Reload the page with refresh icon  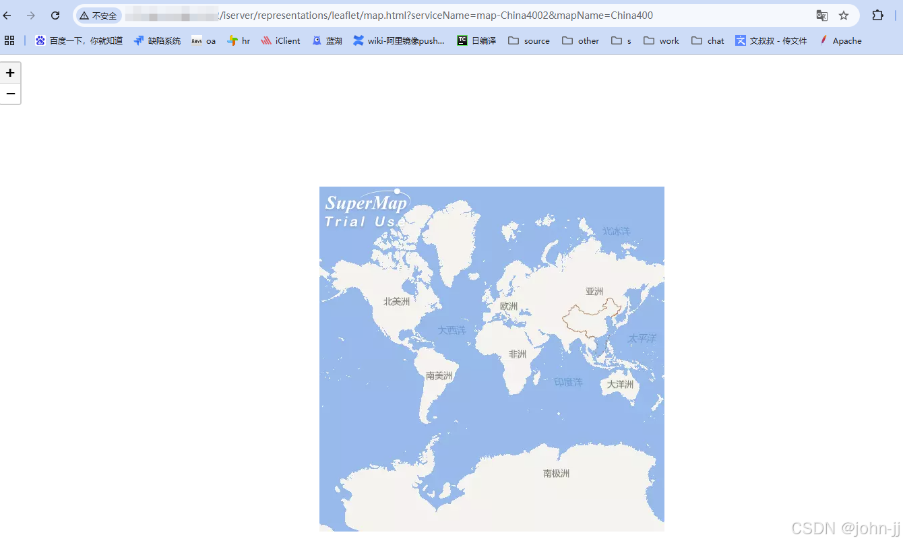click(55, 15)
